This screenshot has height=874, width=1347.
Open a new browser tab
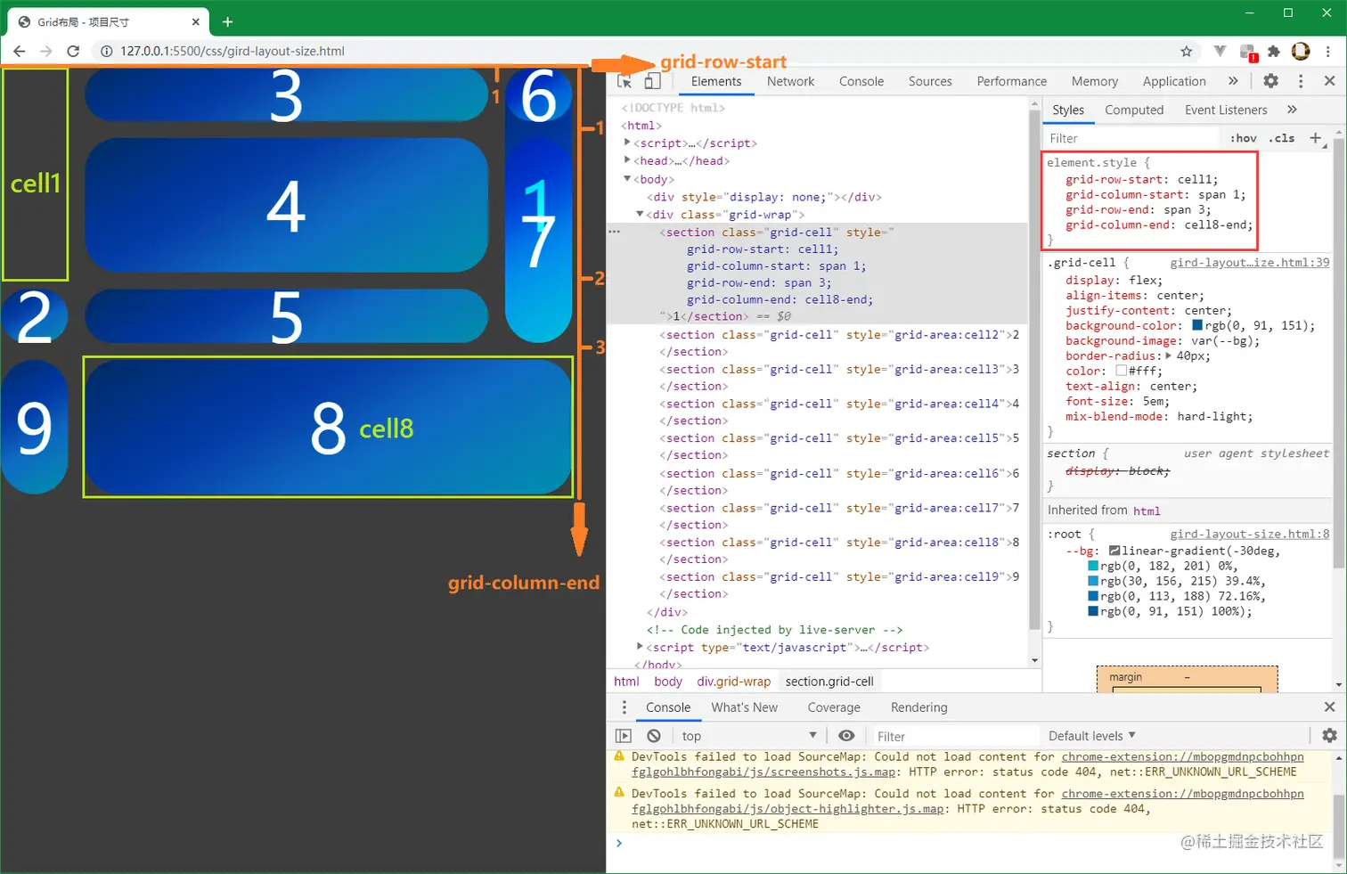tap(227, 21)
